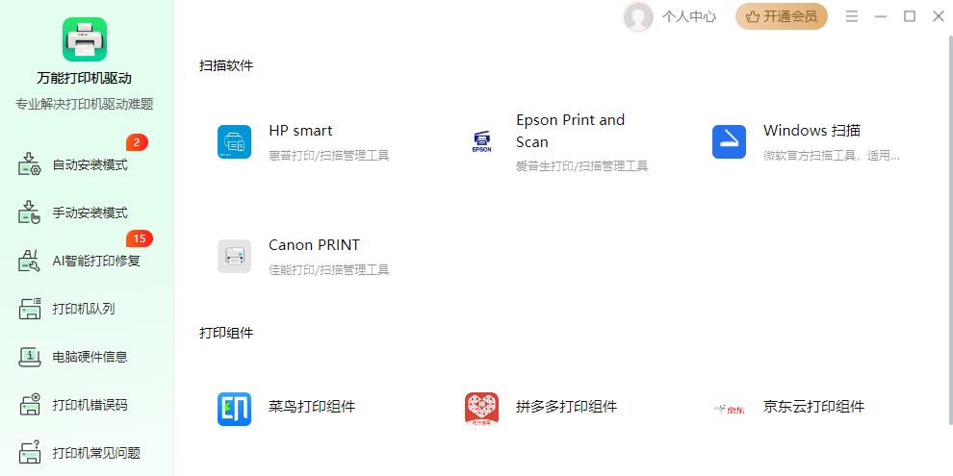The height and width of the screenshot is (476, 953).
Task: Click the 自动安装模式 sidebar icon
Action: click(x=30, y=164)
